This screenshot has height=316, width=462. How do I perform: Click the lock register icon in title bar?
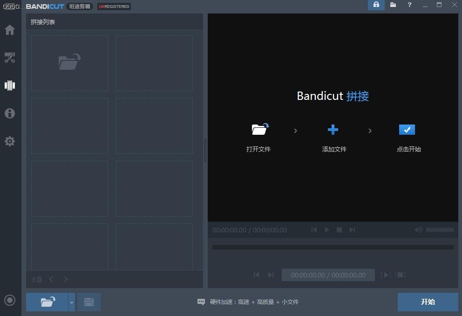point(376,5)
